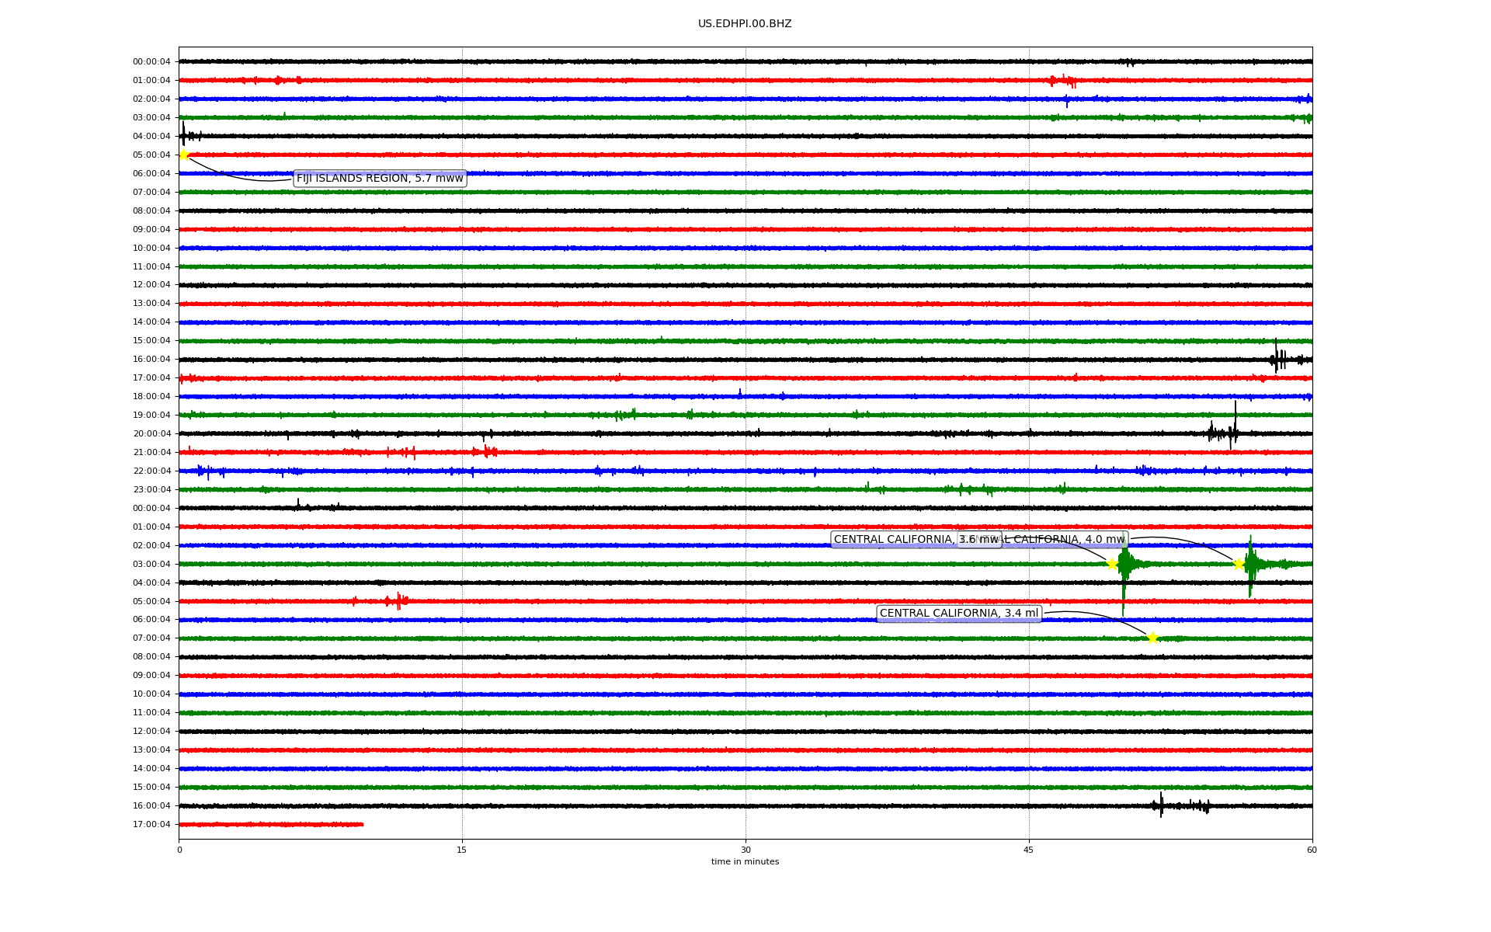Image resolution: width=1491 pixels, height=932 pixels.
Task: Click the plot title US.EDHPI.00.BHZ
Action: point(745,24)
